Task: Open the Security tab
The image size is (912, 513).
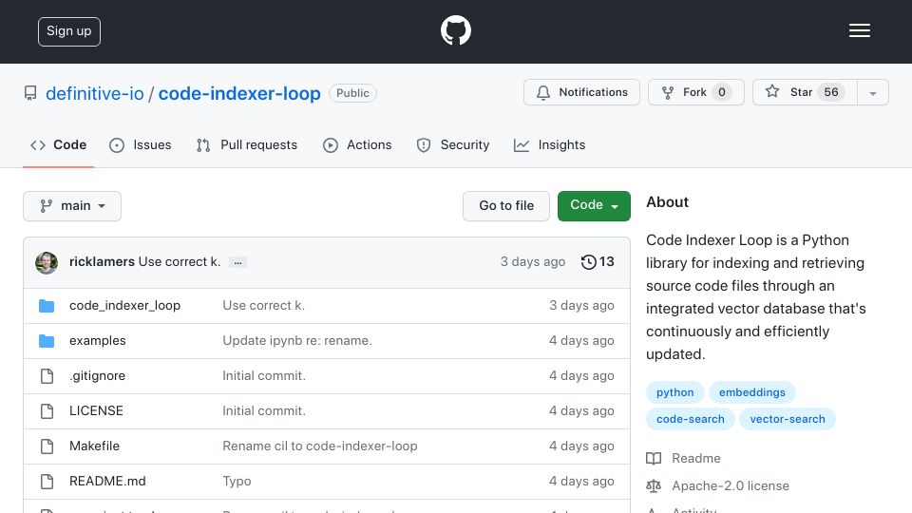Action: 453,144
